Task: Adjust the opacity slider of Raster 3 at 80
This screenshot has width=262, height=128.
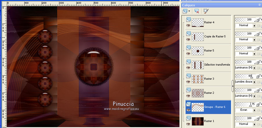Action: point(245,76)
